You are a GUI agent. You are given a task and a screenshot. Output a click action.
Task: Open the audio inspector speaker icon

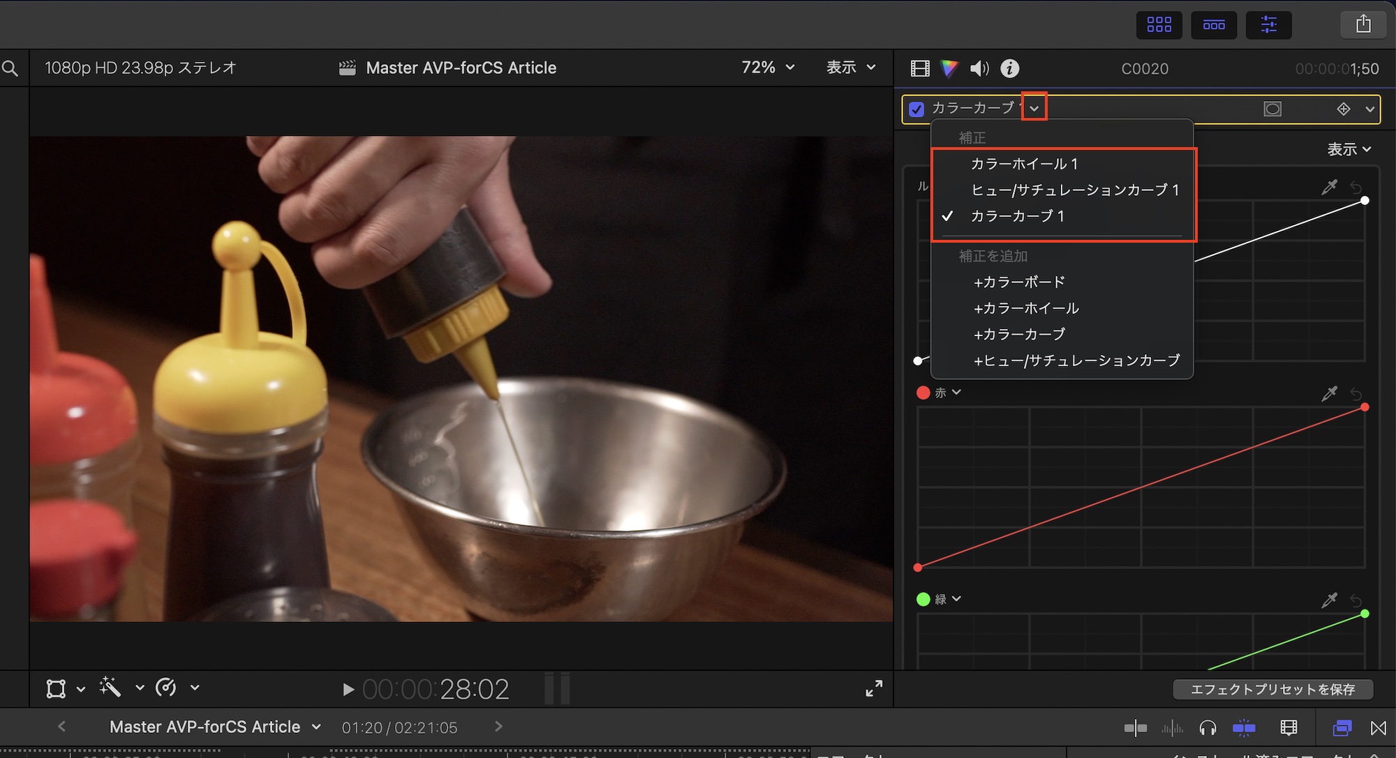979,68
